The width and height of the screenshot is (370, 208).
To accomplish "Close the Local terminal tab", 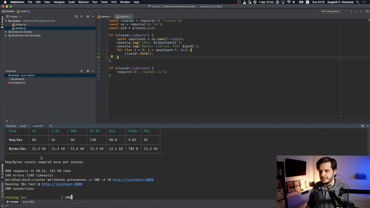I will coord(28,126).
